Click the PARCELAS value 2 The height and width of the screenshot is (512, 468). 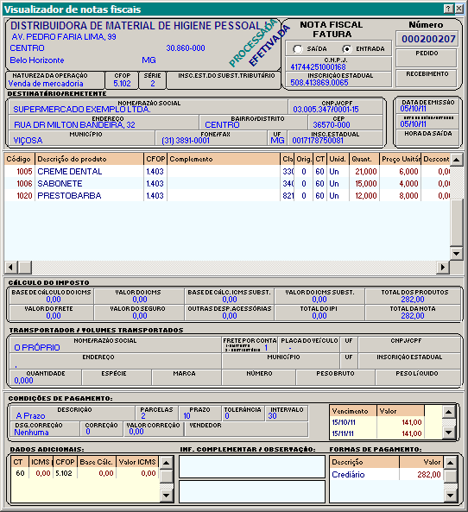pos(143,416)
